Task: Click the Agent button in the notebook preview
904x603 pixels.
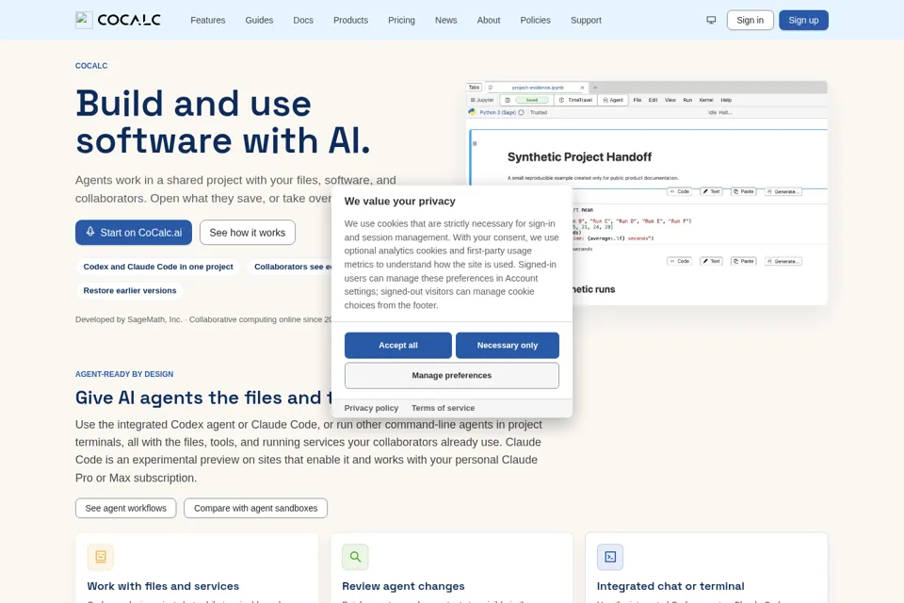Action: tap(613, 100)
